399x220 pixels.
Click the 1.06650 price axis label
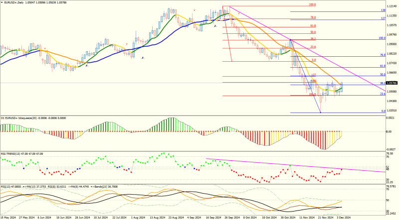(x=392, y=73)
